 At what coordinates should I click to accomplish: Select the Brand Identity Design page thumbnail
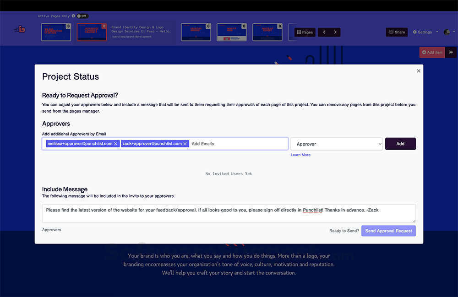tap(92, 32)
